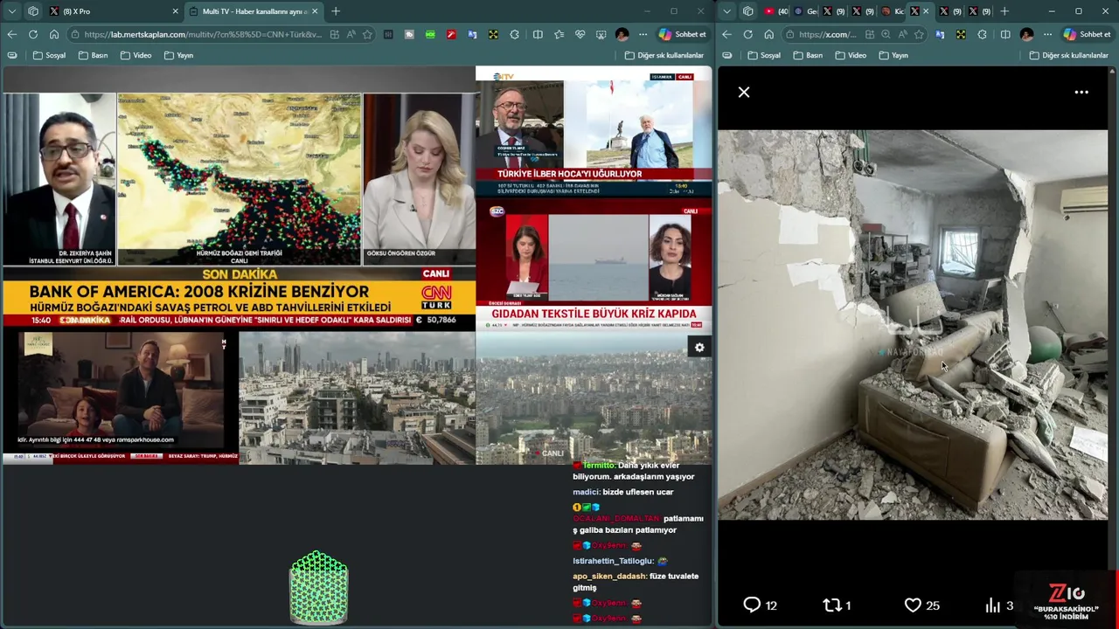
Task: Open browser essentials heart icon in left window
Action: [x=580, y=34]
